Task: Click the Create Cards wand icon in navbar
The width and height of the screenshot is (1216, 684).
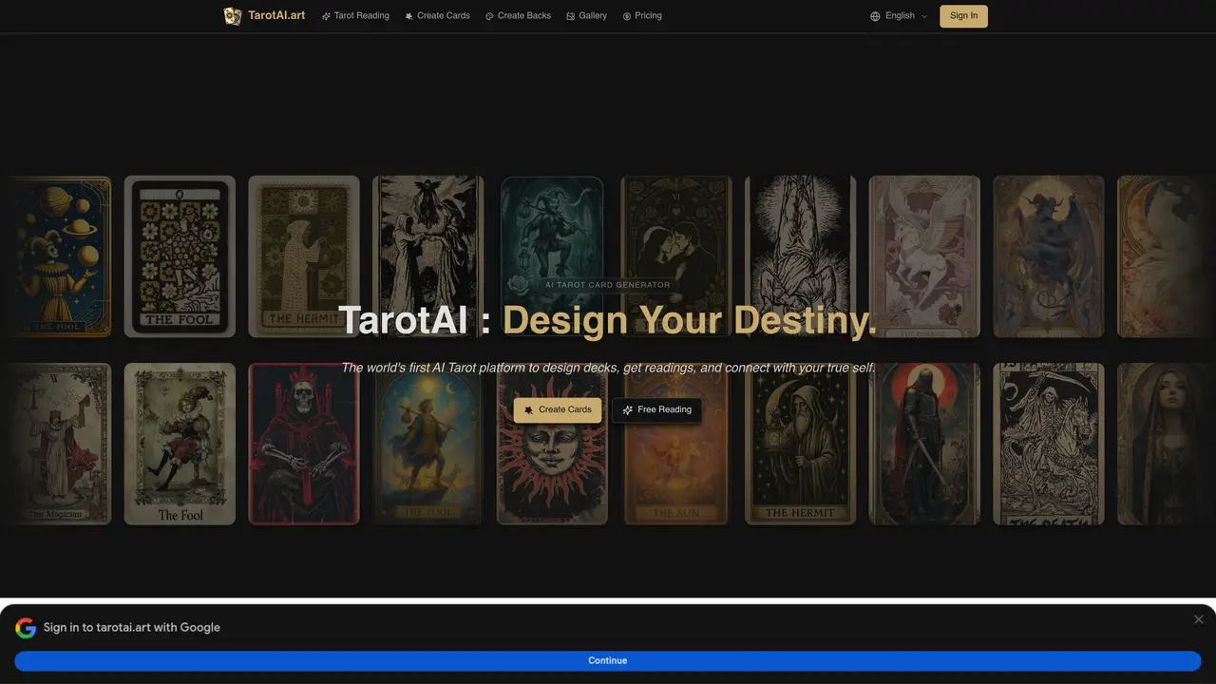Action: 408,16
